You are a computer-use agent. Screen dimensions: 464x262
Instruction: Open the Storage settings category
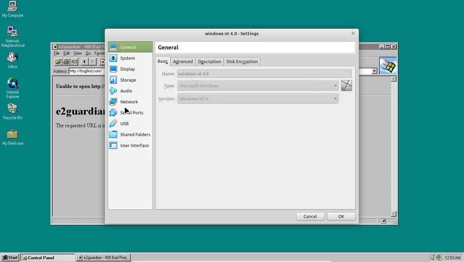pos(130,80)
